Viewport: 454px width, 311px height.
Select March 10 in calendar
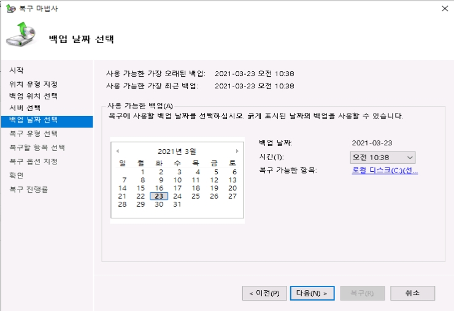coord(177,180)
